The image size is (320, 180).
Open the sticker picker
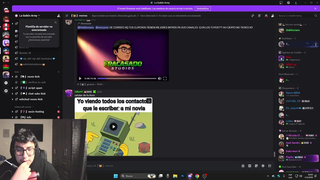tap(256, 166)
